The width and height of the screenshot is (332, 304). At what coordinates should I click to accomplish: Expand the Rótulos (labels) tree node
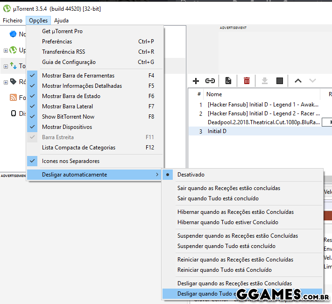tap(6, 82)
